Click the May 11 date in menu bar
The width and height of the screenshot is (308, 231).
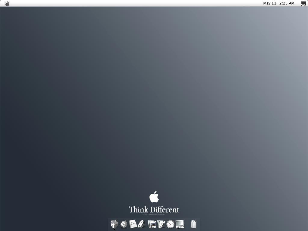click(x=269, y=3)
